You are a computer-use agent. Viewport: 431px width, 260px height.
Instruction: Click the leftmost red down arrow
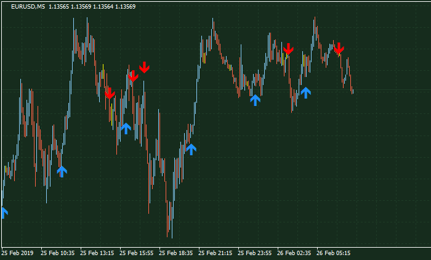click(x=110, y=93)
